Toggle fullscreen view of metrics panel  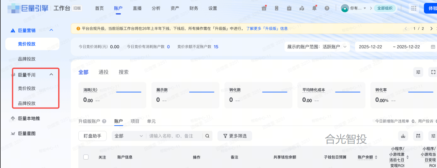click(433, 72)
